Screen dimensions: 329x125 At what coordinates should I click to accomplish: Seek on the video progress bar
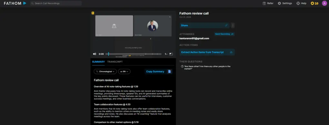click(x=134, y=54)
